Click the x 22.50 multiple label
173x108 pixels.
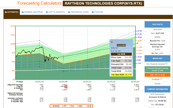[139, 31]
